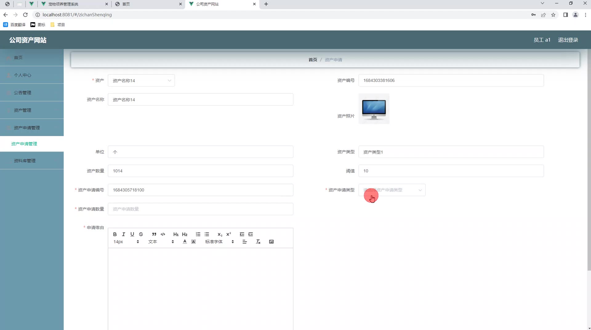Open 首页 in the sidebar
The height and width of the screenshot is (330, 591).
tap(32, 58)
